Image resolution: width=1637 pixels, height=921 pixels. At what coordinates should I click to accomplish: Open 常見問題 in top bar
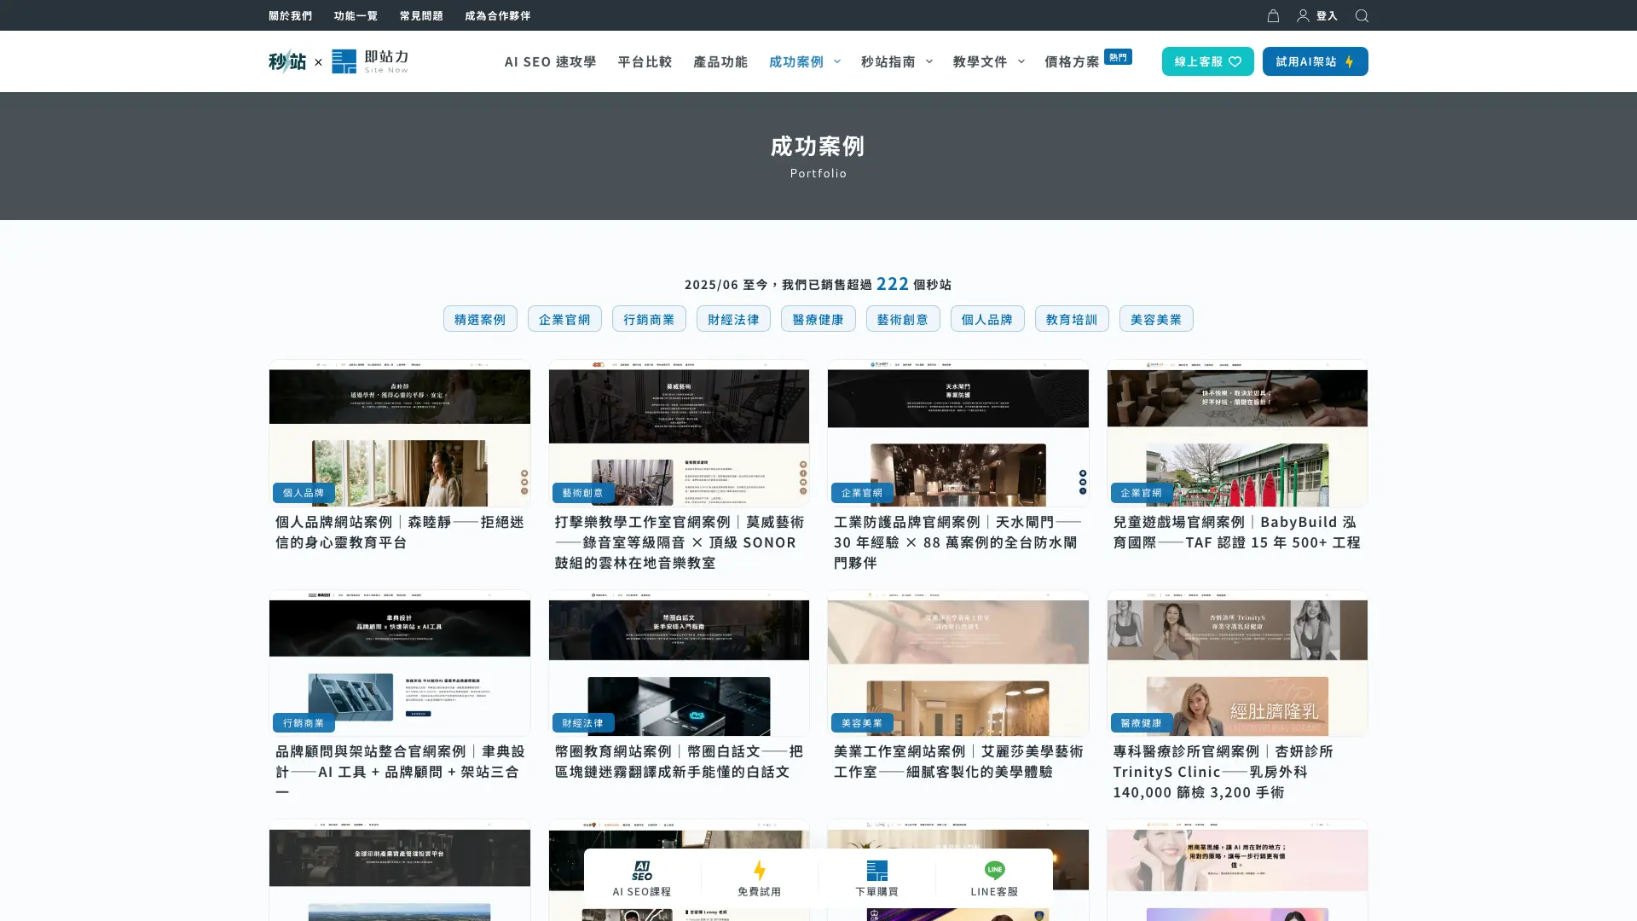tap(421, 15)
